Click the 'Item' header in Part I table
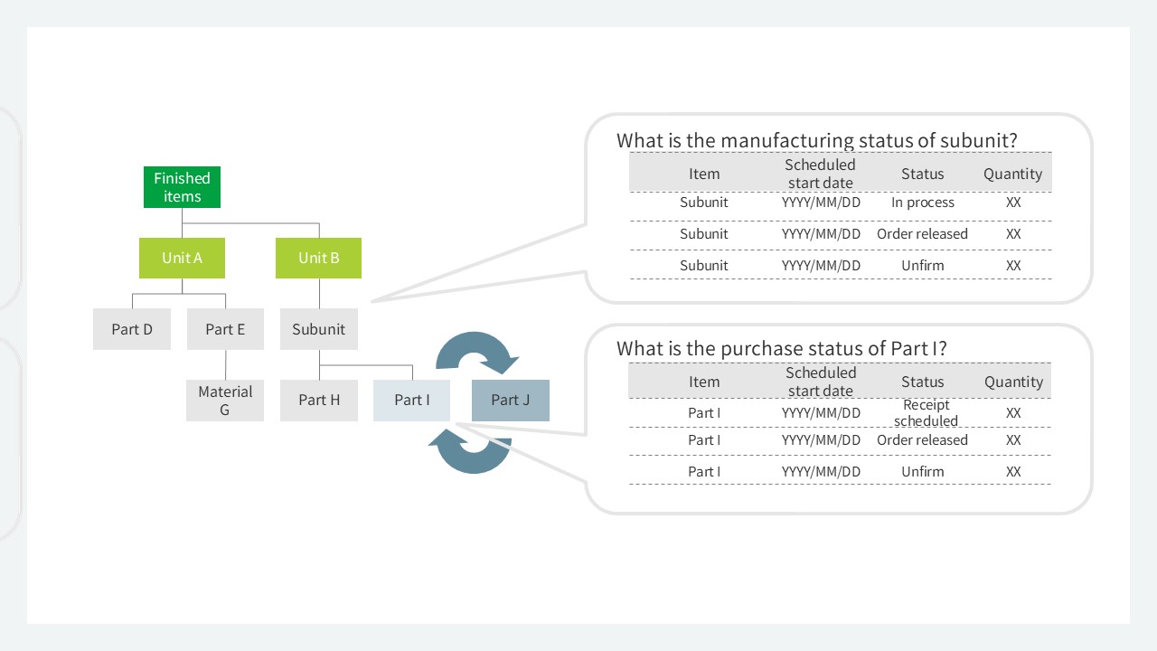The width and height of the screenshot is (1157, 651). tap(704, 382)
